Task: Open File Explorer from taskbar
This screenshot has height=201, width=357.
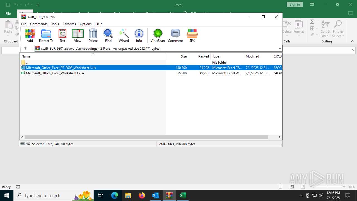Action: tap(128, 195)
